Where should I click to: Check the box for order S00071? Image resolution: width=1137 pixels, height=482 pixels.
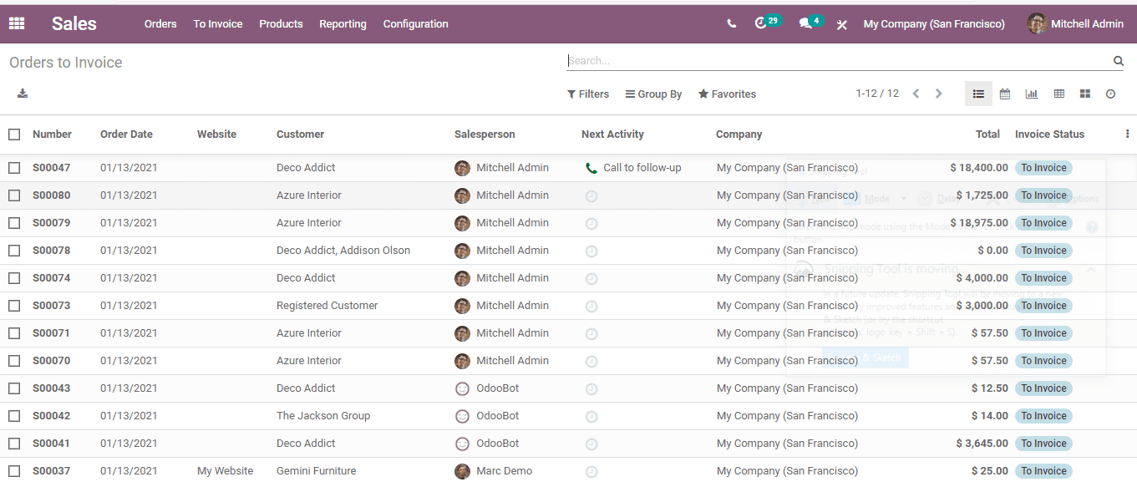click(x=14, y=333)
